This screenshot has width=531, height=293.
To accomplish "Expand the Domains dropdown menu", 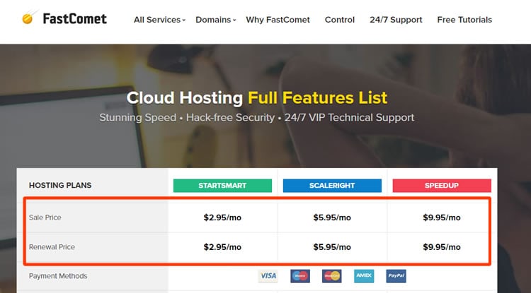I will coord(215,20).
